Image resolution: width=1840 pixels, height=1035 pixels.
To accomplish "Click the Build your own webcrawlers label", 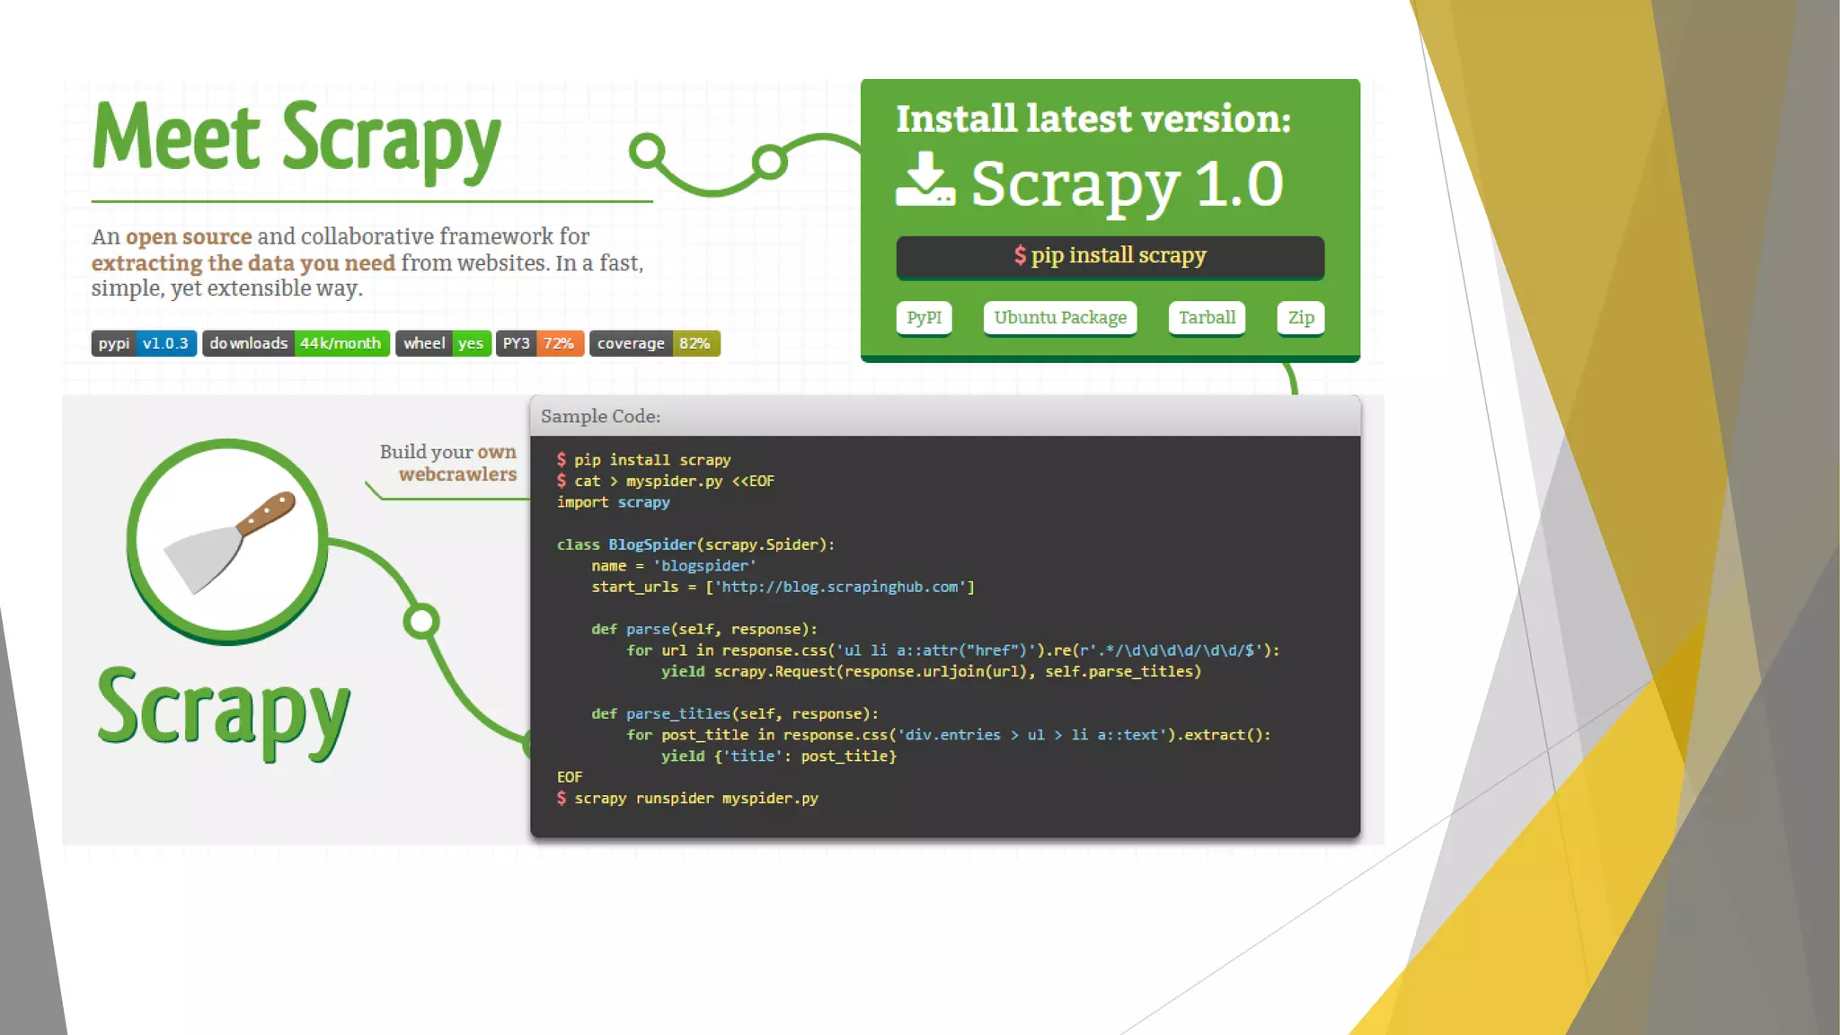I will point(449,464).
